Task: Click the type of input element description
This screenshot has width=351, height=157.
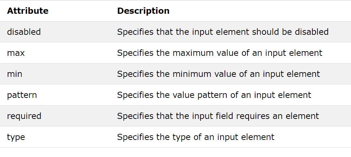Action: coord(196,137)
